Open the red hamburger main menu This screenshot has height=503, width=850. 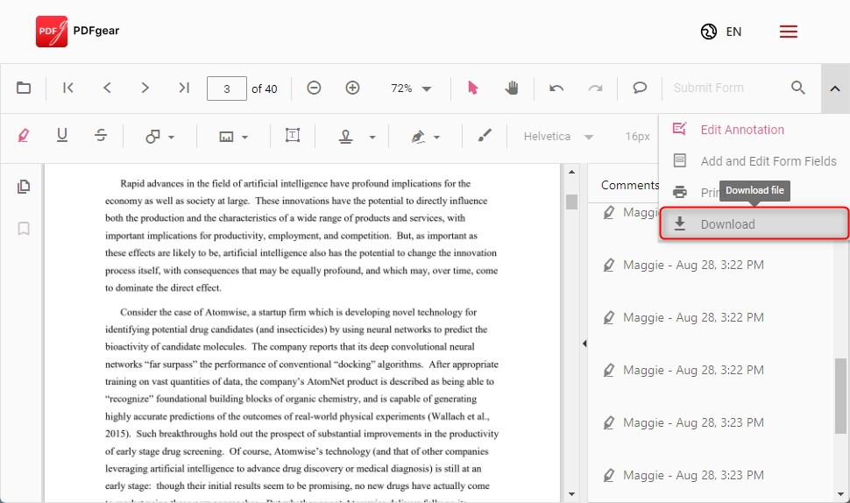[789, 32]
